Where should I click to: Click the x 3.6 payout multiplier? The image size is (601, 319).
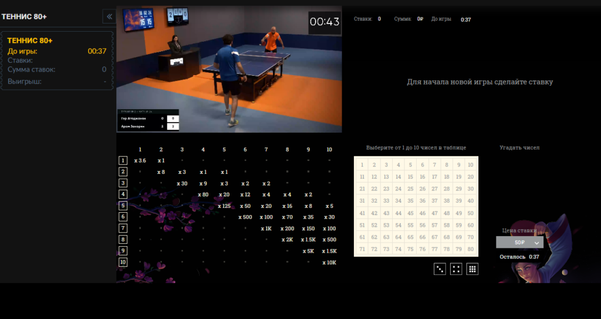pyautogui.click(x=140, y=160)
